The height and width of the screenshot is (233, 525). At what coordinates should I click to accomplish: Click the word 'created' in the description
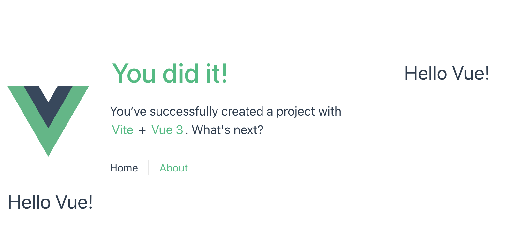coord(242,111)
